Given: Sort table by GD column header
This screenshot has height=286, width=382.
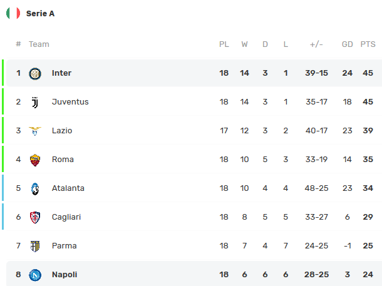Looking at the screenshot, I should point(347,44).
